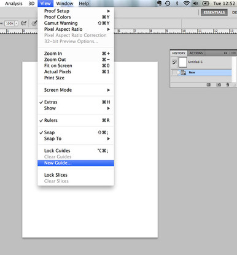Select the History tab
This screenshot has width=237, height=255.
pyautogui.click(x=179, y=53)
